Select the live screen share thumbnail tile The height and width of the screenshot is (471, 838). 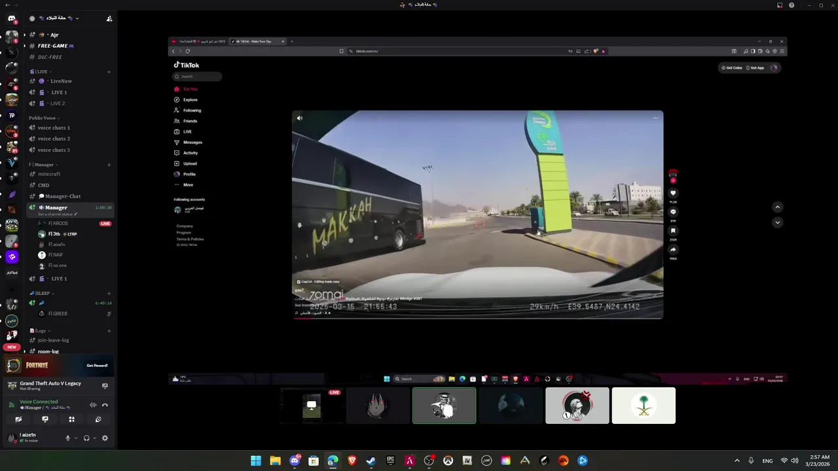click(x=312, y=406)
